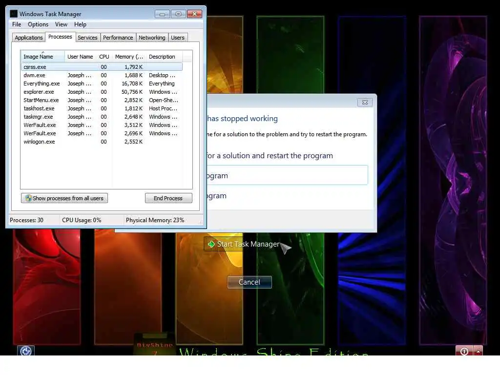Viewport: 500px width, 375px height.
Task: Select the csrss.exe process row
Action: click(x=102, y=67)
